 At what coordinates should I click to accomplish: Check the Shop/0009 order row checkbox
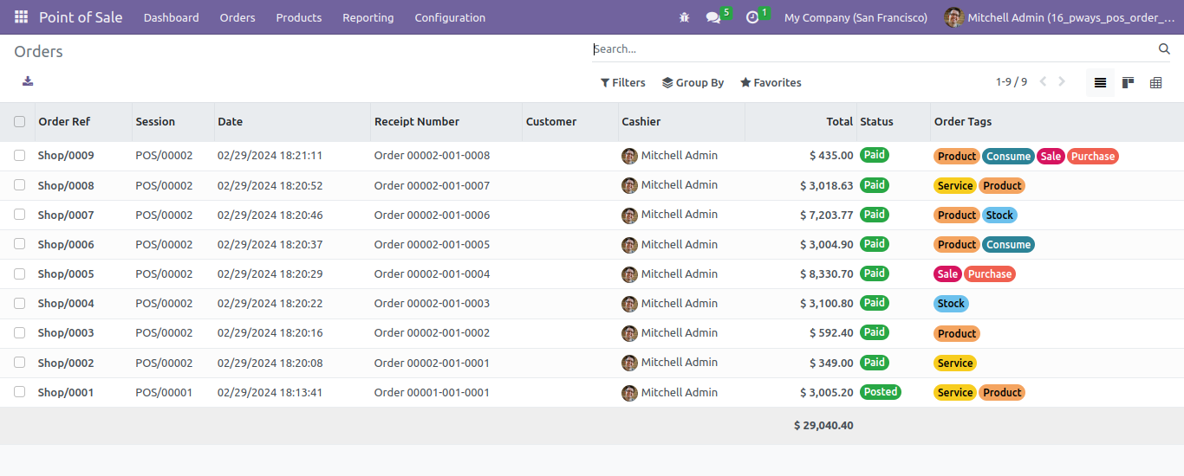point(20,156)
